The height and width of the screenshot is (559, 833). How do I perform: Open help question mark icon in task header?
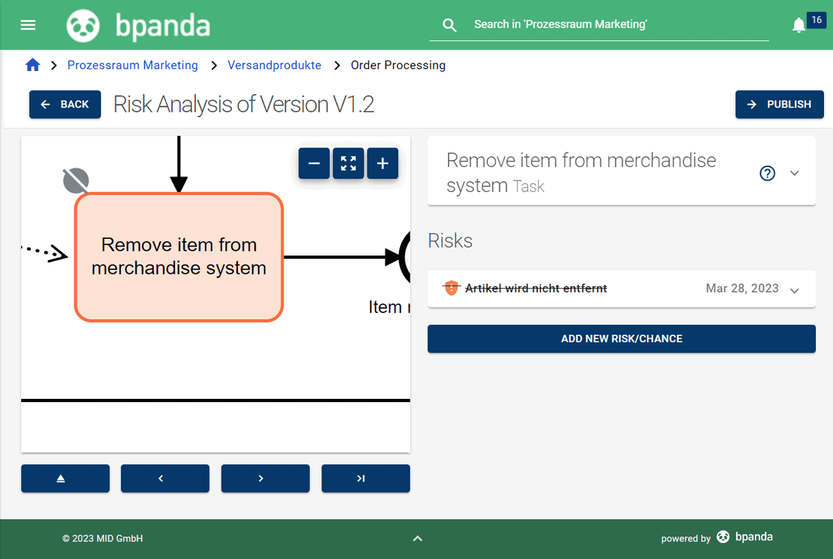click(767, 173)
